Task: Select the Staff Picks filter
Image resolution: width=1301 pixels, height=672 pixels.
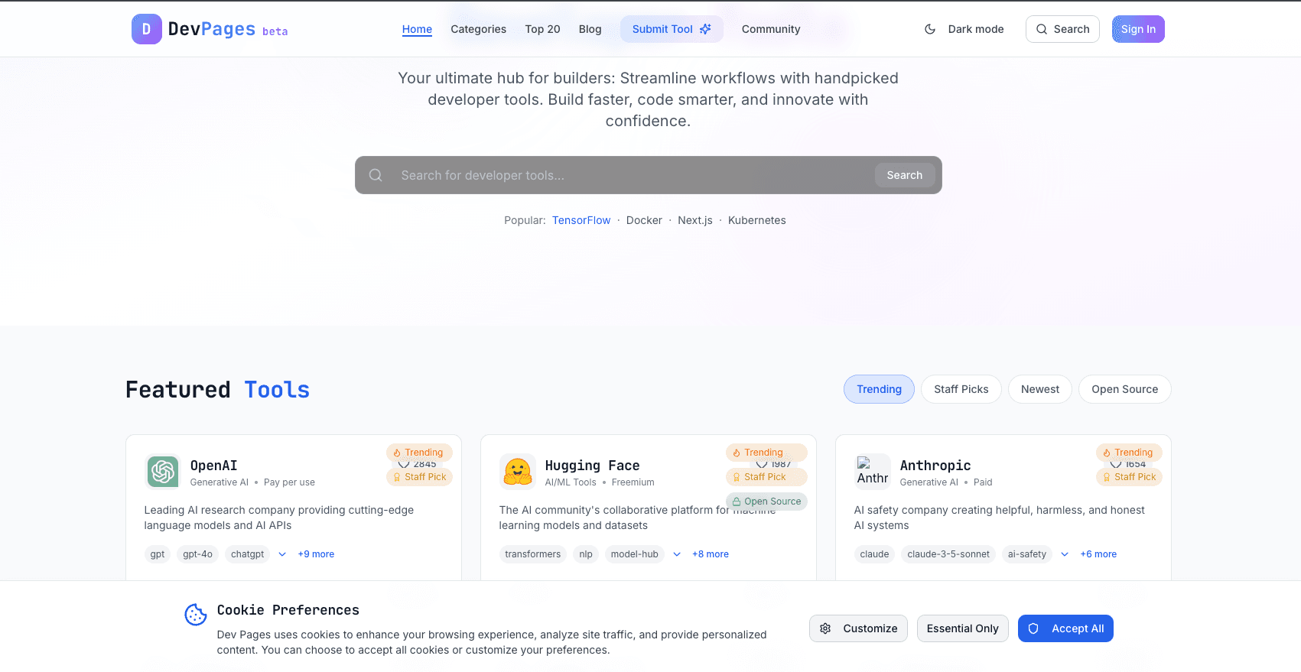Action: coord(961,389)
